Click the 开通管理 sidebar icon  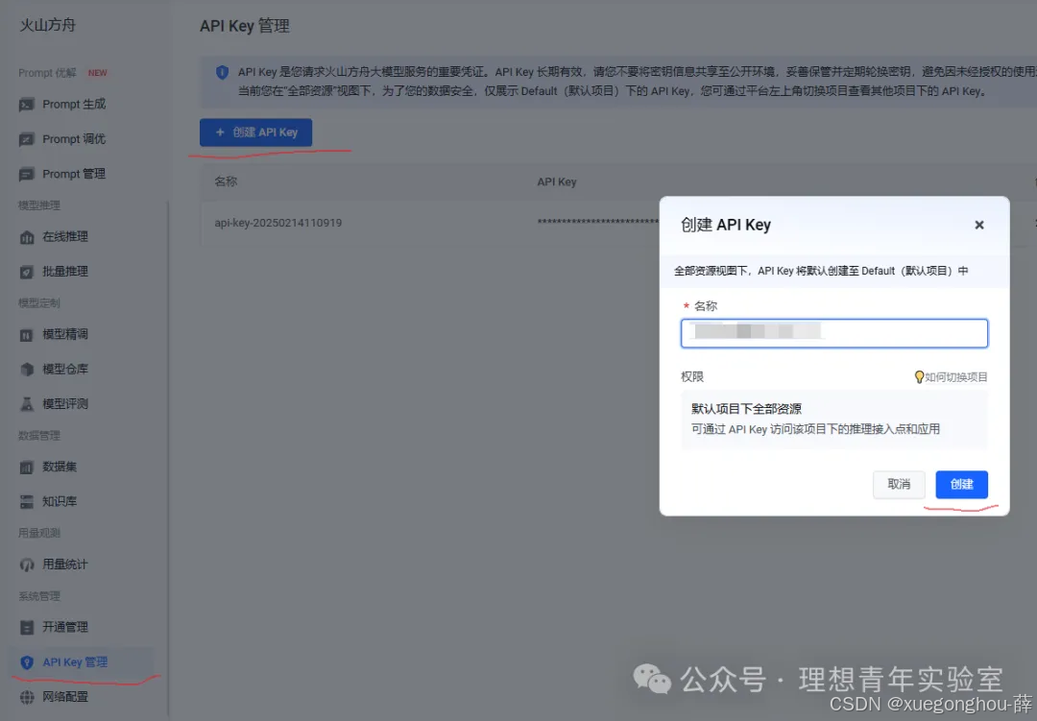(27, 627)
